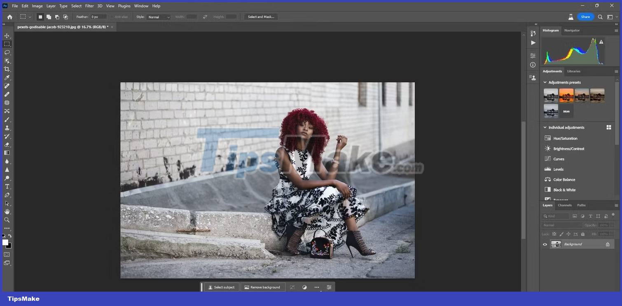Open the Hue/Saturation adjustment
622x306 pixels.
(564, 138)
